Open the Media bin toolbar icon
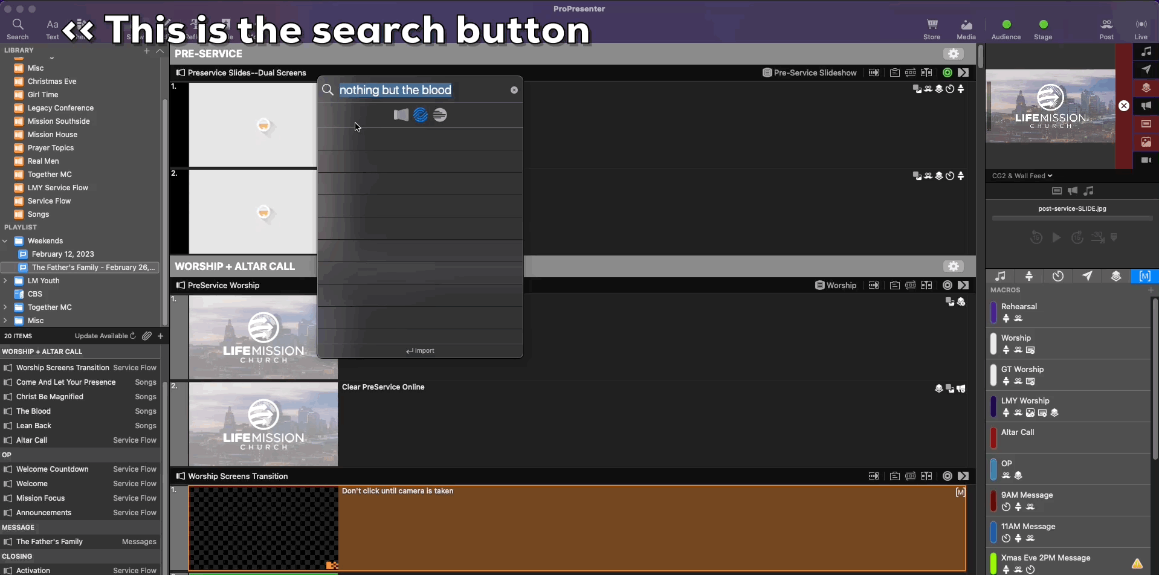 pyautogui.click(x=966, y=28)
